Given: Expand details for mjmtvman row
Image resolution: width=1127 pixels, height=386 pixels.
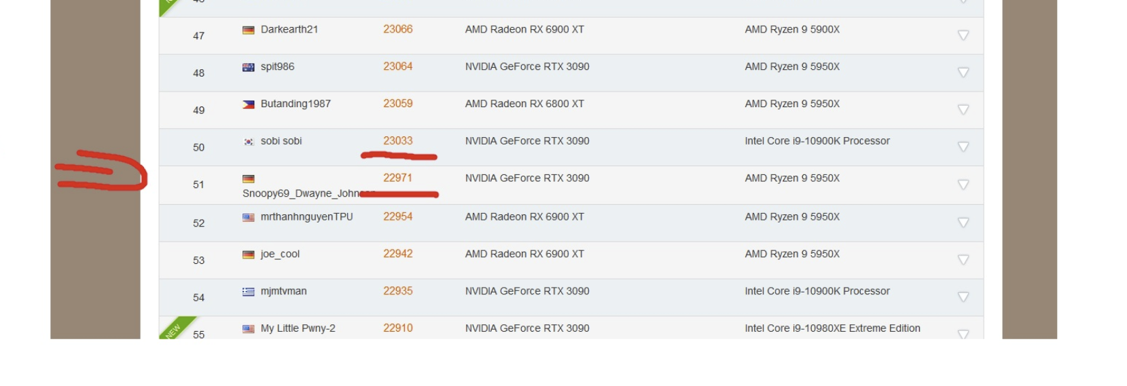Looking at the screenshot, I should [x=963, y=297].
